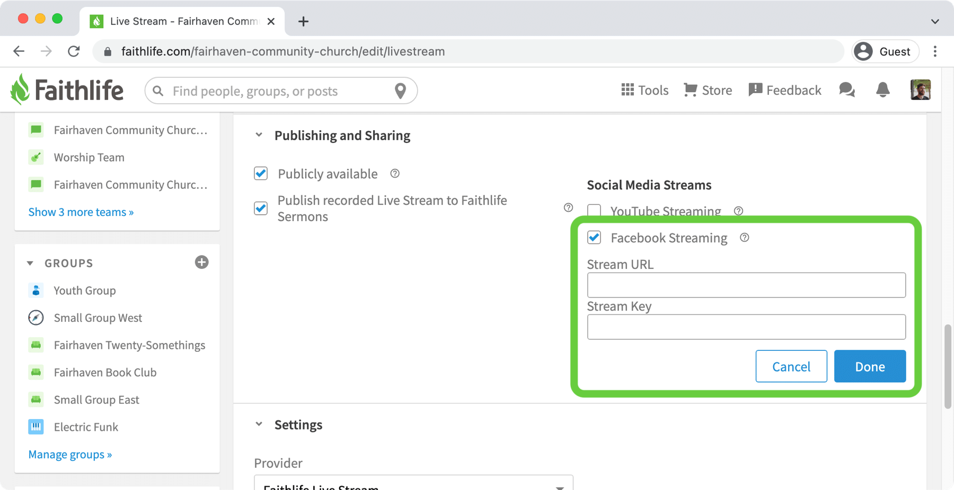Open Youth Group
Screen dimensions: 954x490
85,291
